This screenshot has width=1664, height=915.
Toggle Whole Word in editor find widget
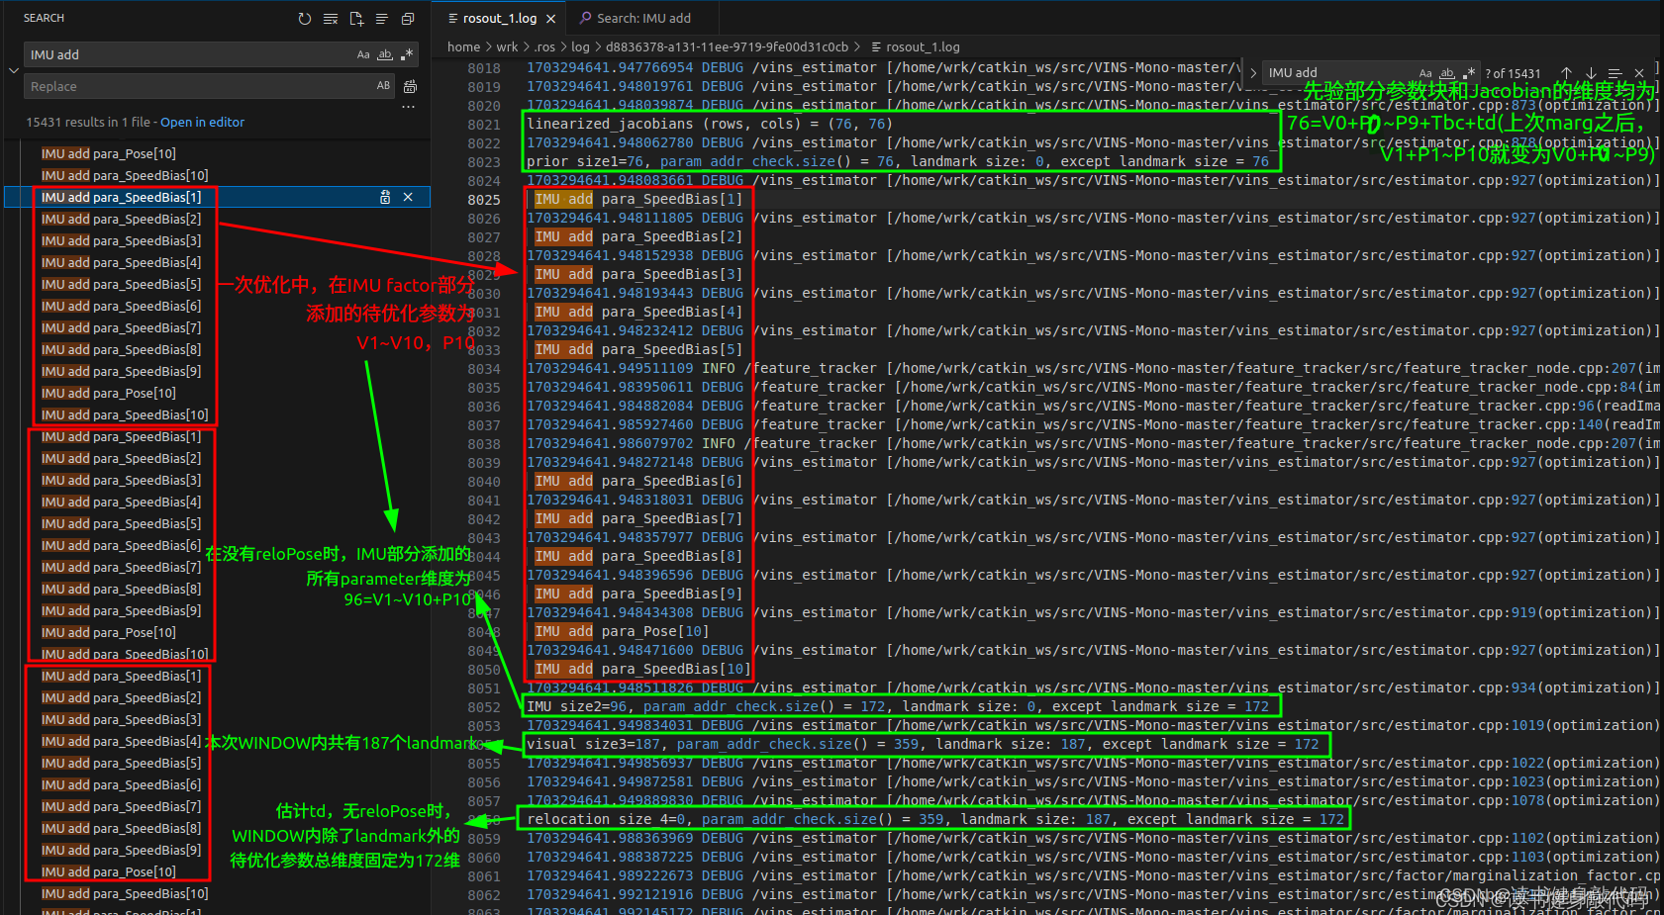point(1447,73)
